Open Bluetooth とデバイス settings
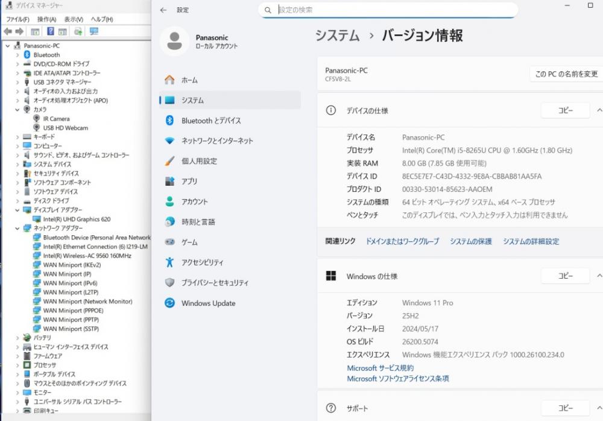The image size is (603, 421). point(230,121)
